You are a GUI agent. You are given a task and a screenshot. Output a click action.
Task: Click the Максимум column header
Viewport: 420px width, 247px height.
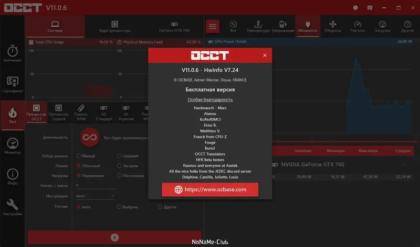[368, 151]
